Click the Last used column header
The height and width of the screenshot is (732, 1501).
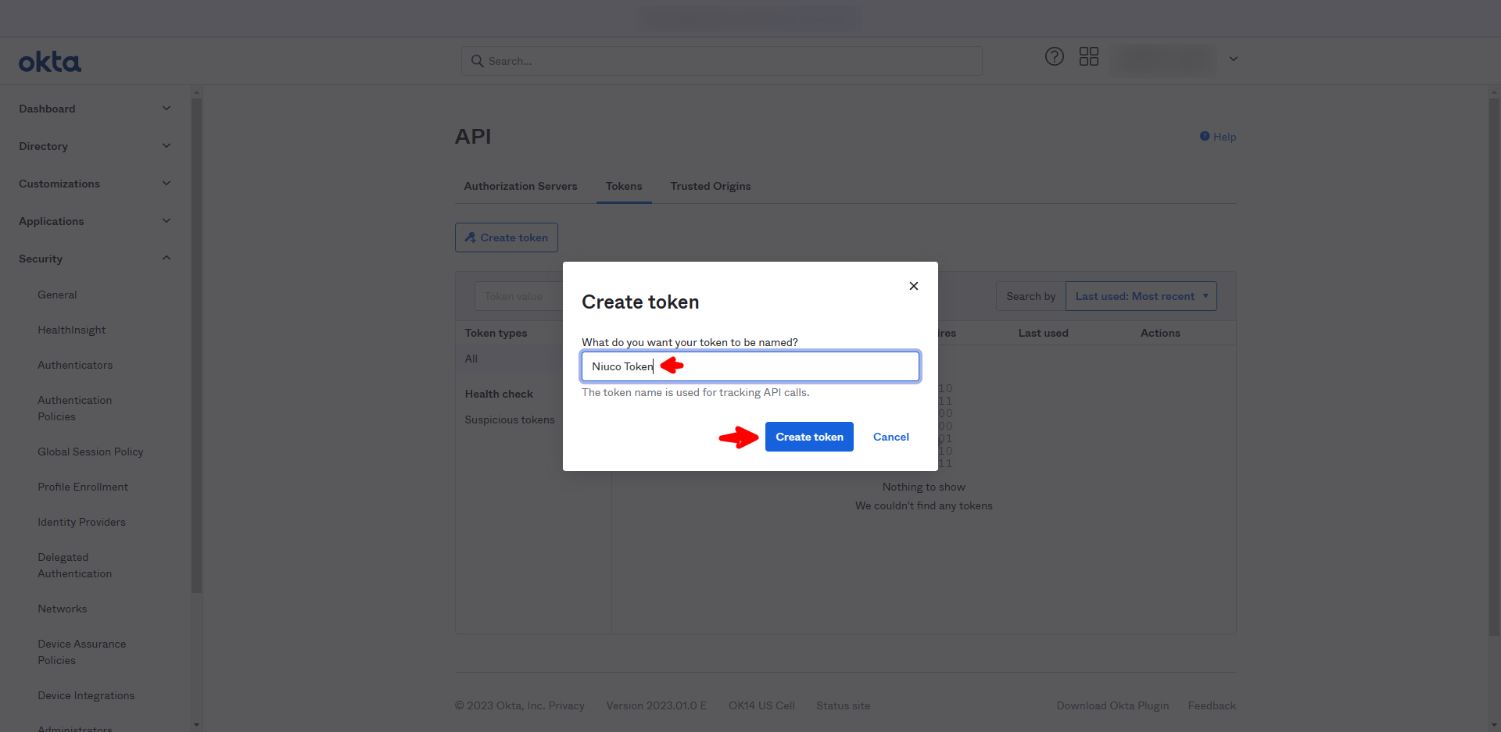[1044, 333]
